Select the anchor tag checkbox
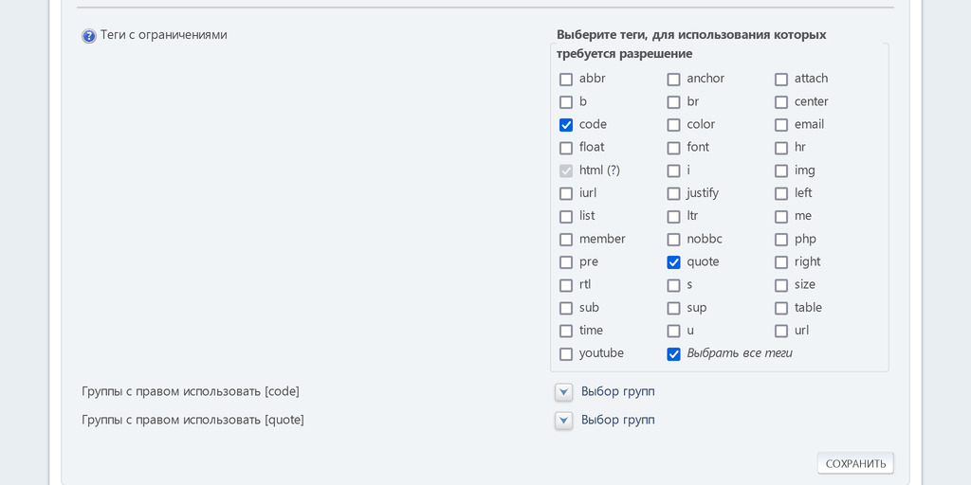The width and height of the screenshot is (971, 485). coord(674,80)
